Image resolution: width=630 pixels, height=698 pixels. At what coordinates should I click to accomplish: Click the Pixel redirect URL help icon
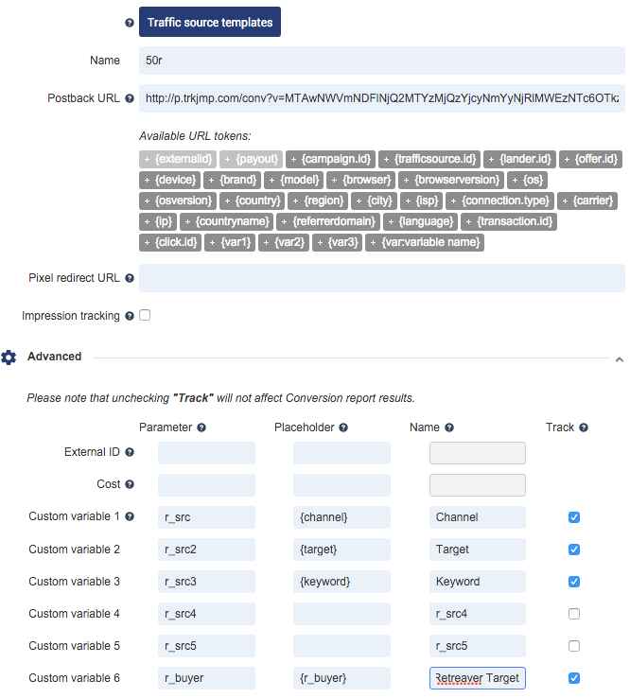[130, 278]
